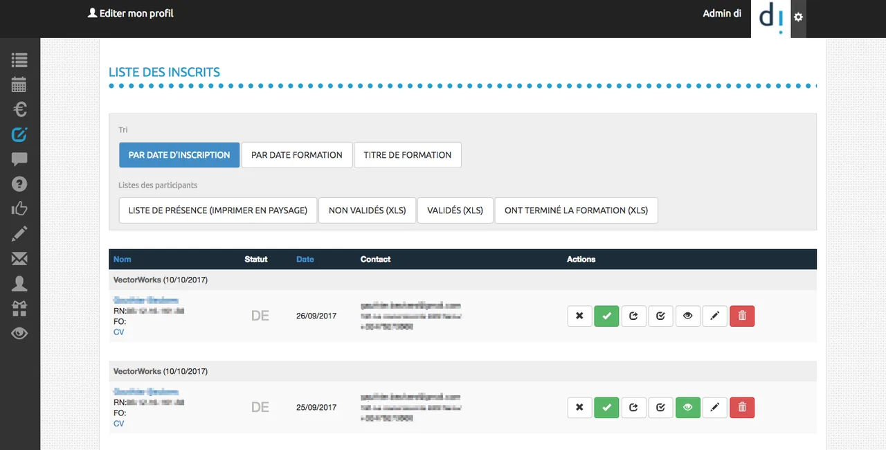Click the 'd!' logo in the header
The height and width of the screenshot is (450, 886).
click(x=771, y=18)
